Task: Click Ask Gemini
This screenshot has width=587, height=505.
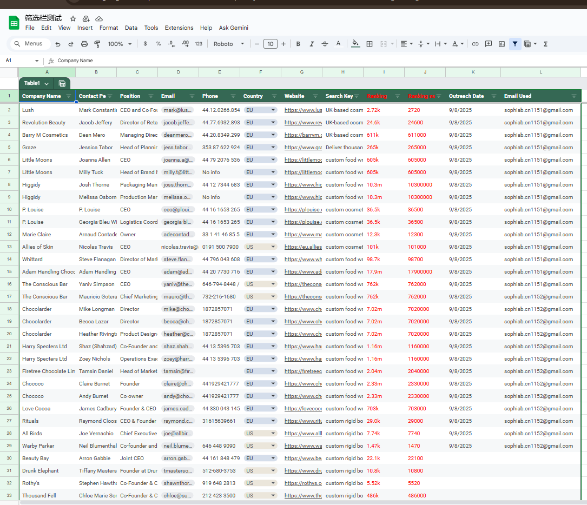Action: [234, 28]
